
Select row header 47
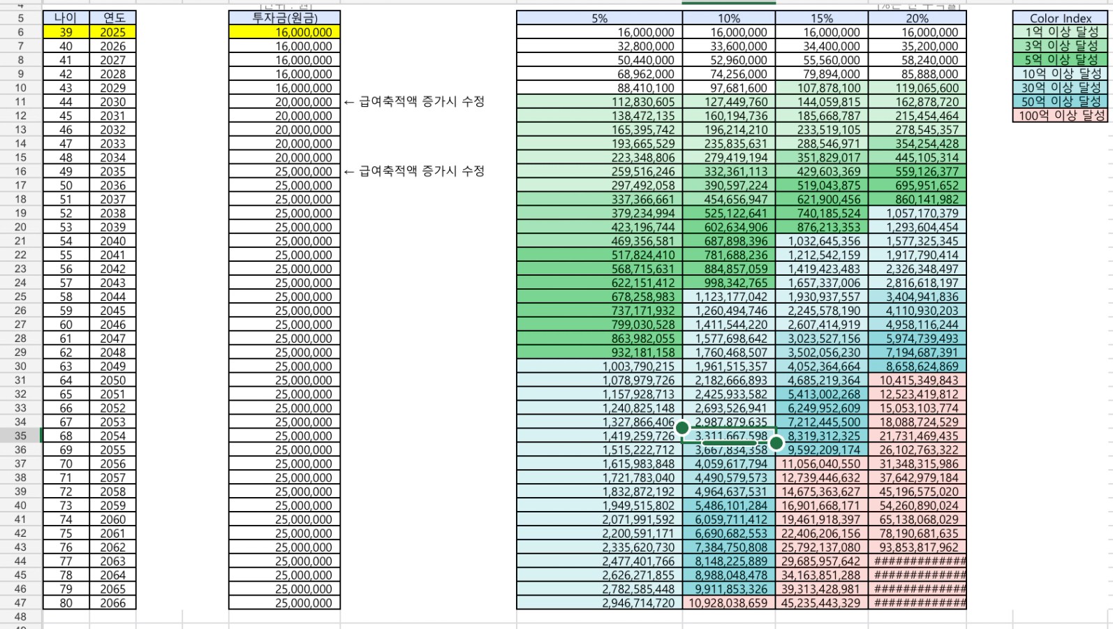(x=20, y=603)
